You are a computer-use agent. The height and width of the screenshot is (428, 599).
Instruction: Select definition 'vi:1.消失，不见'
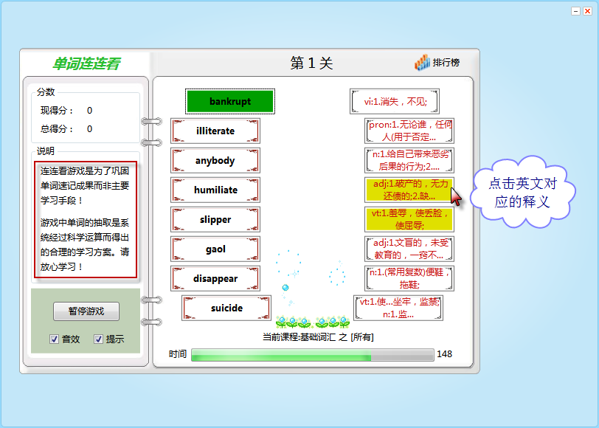[395, 101]
